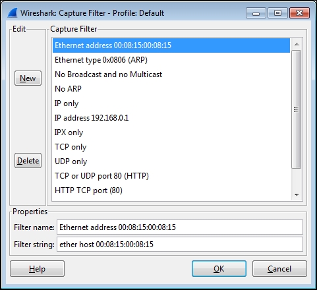Click the Filter name input field

tap(180, 227)
